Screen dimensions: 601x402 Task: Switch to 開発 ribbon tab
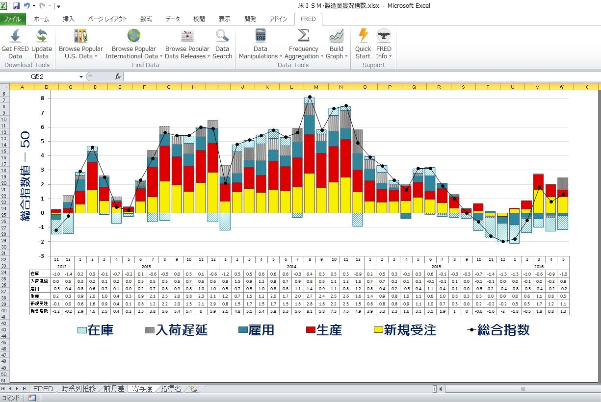pyautogui.click(x=250, y=19)
